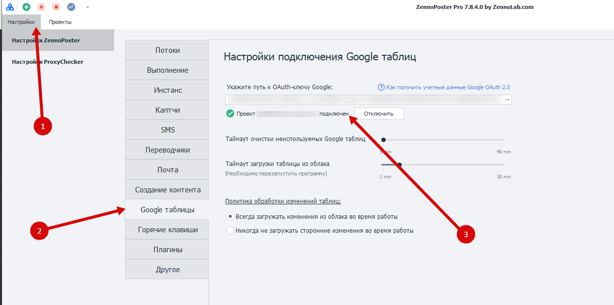Switch to the Проекты menu tab

[60, 22]
